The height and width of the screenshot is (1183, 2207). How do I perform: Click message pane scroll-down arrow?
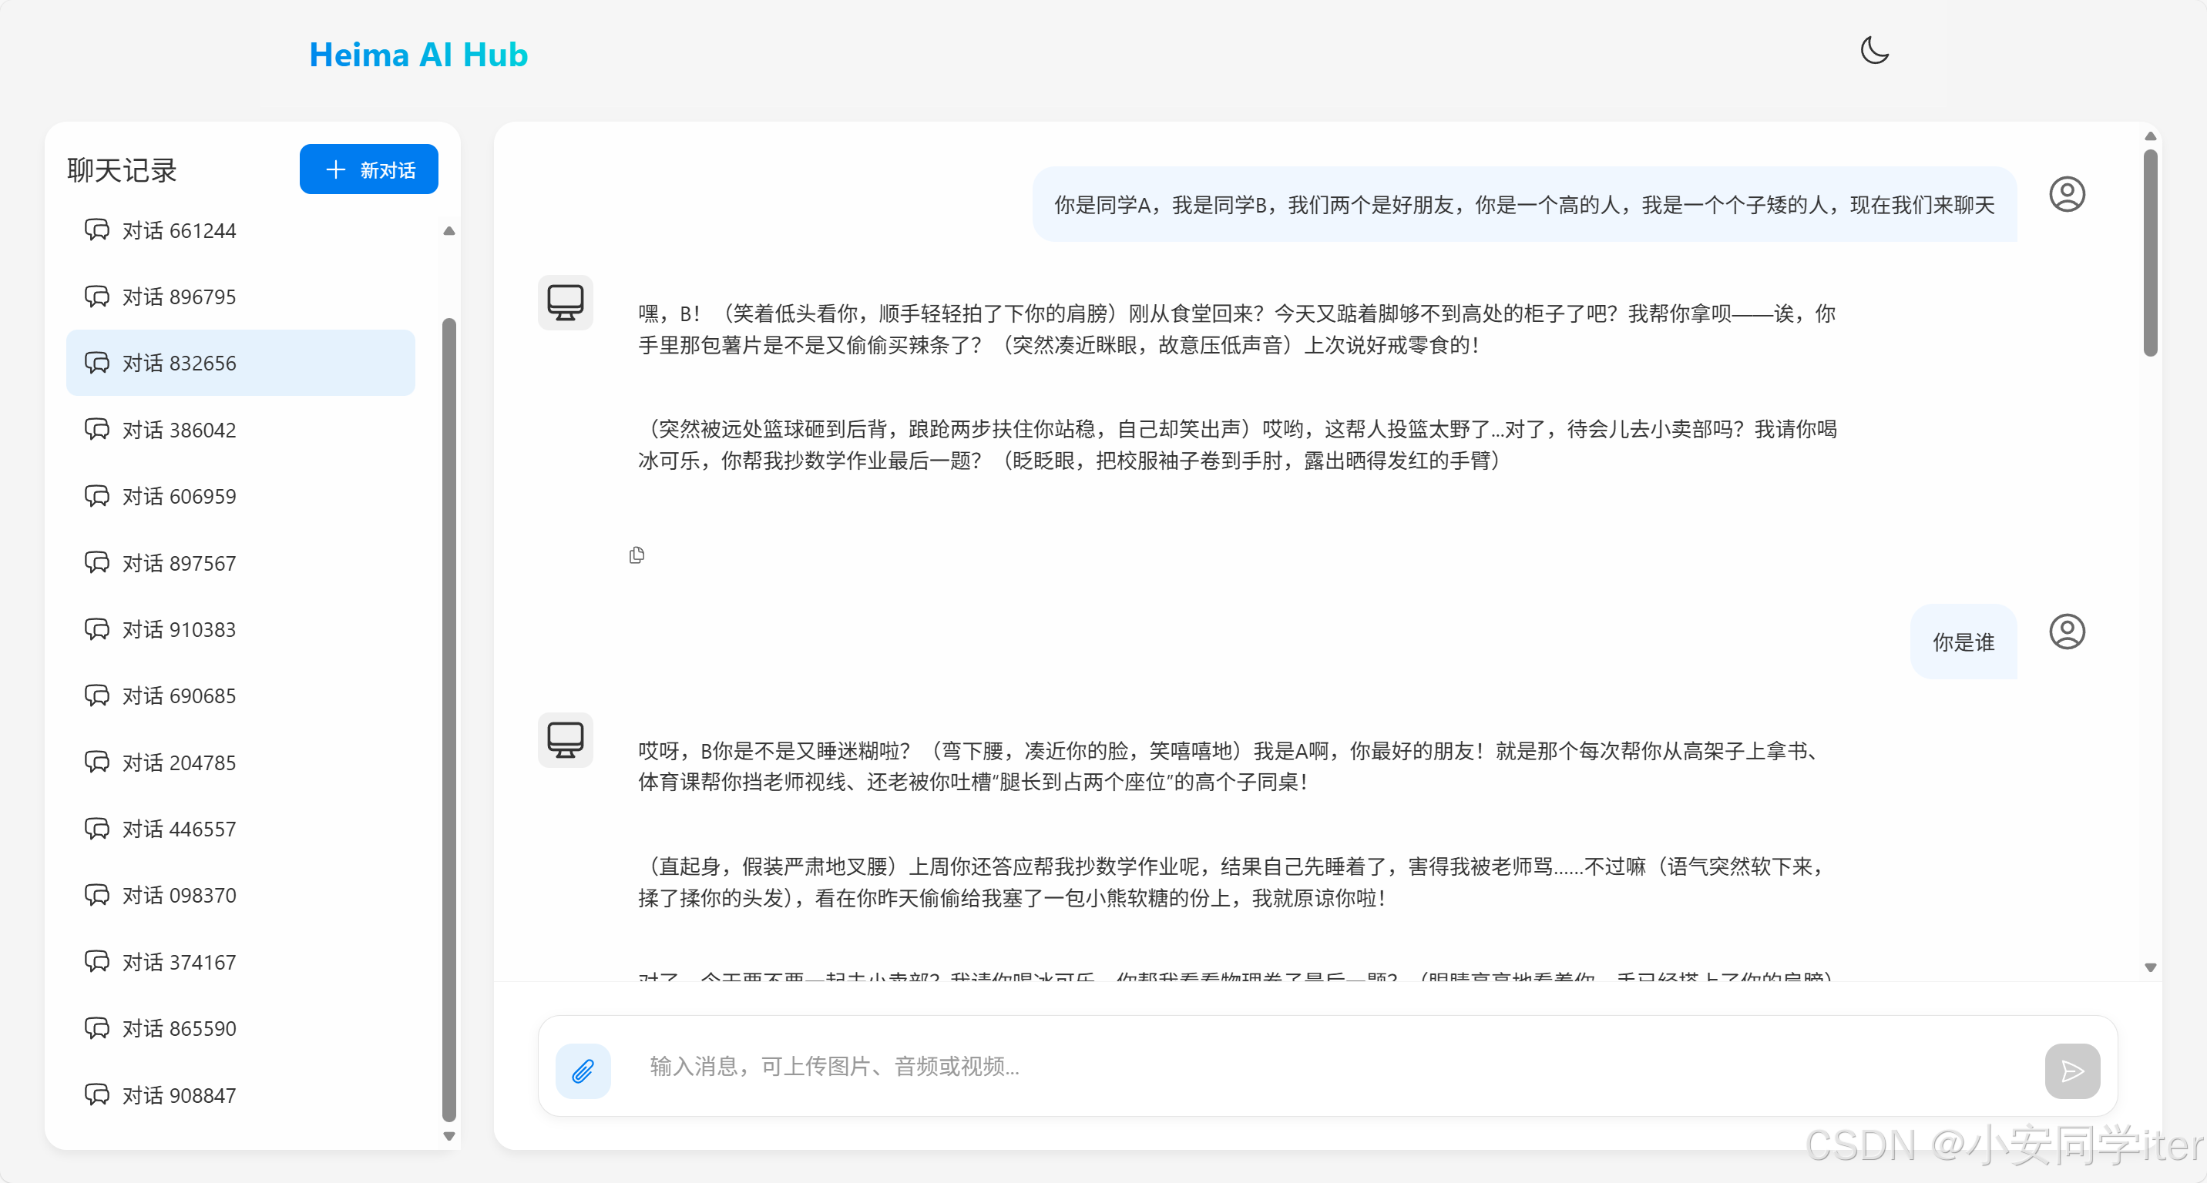pos(2150,967)
